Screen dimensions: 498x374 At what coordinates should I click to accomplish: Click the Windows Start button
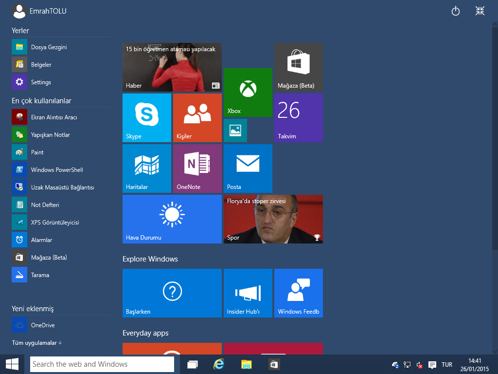pyautogui.click(x=12, y=364)
